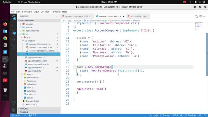This screenshot has height=117, width=208.
Task: Open the Explorer view in activity bar
Action: click(x=14, y=17)
